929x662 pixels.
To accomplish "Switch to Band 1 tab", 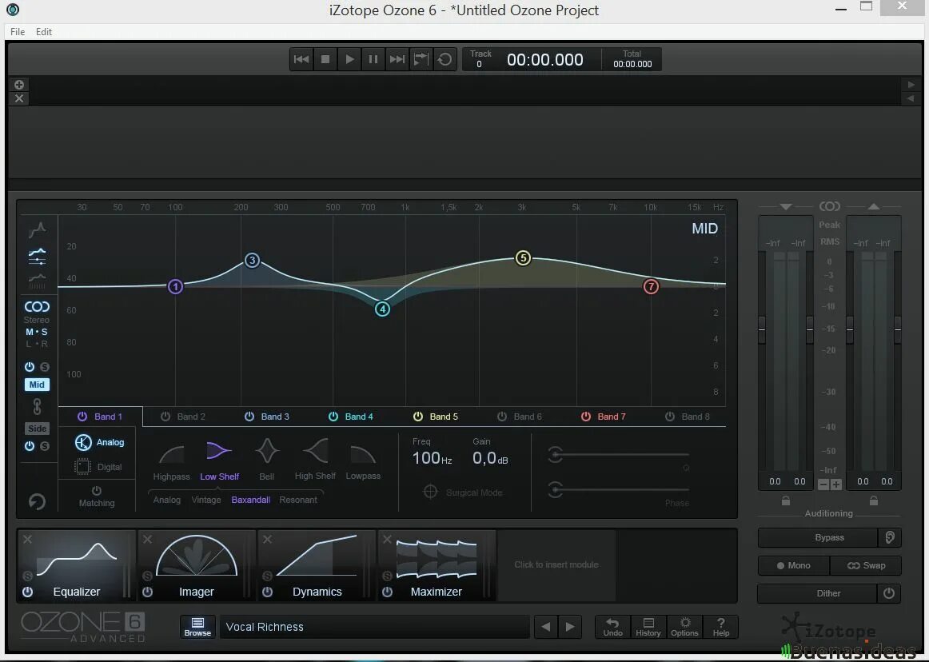I will pos(100,417).
